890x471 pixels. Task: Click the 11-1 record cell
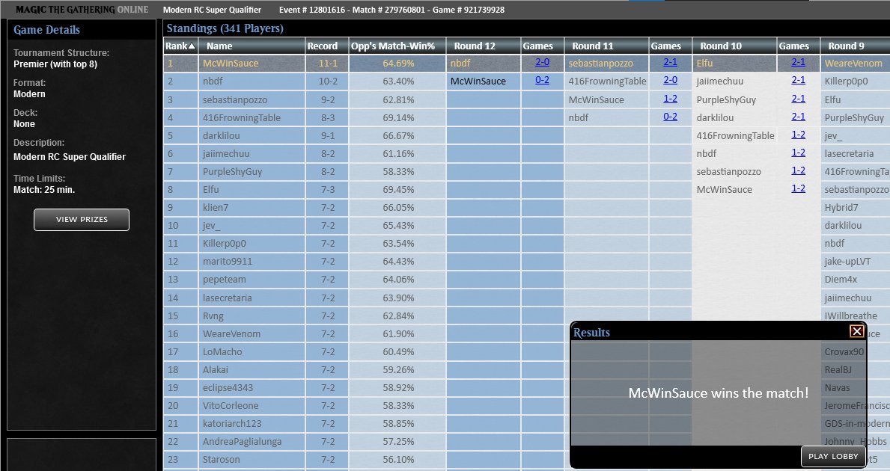(328, 64)
